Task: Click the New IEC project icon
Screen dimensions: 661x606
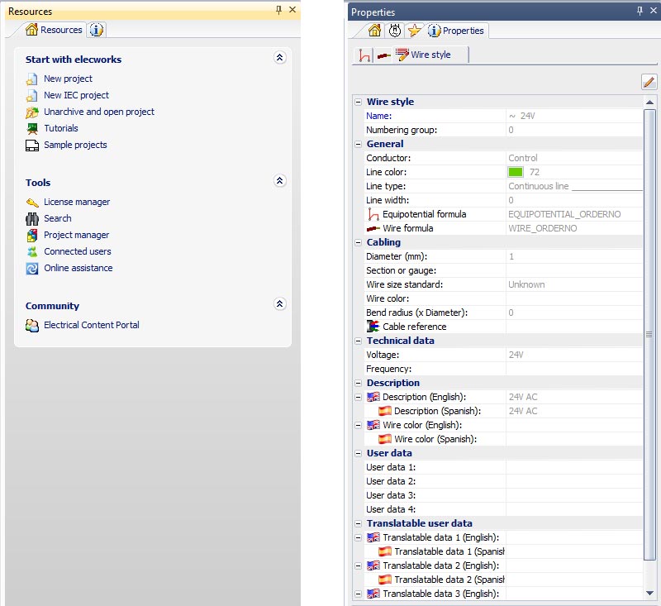Action: coord(31,95)
